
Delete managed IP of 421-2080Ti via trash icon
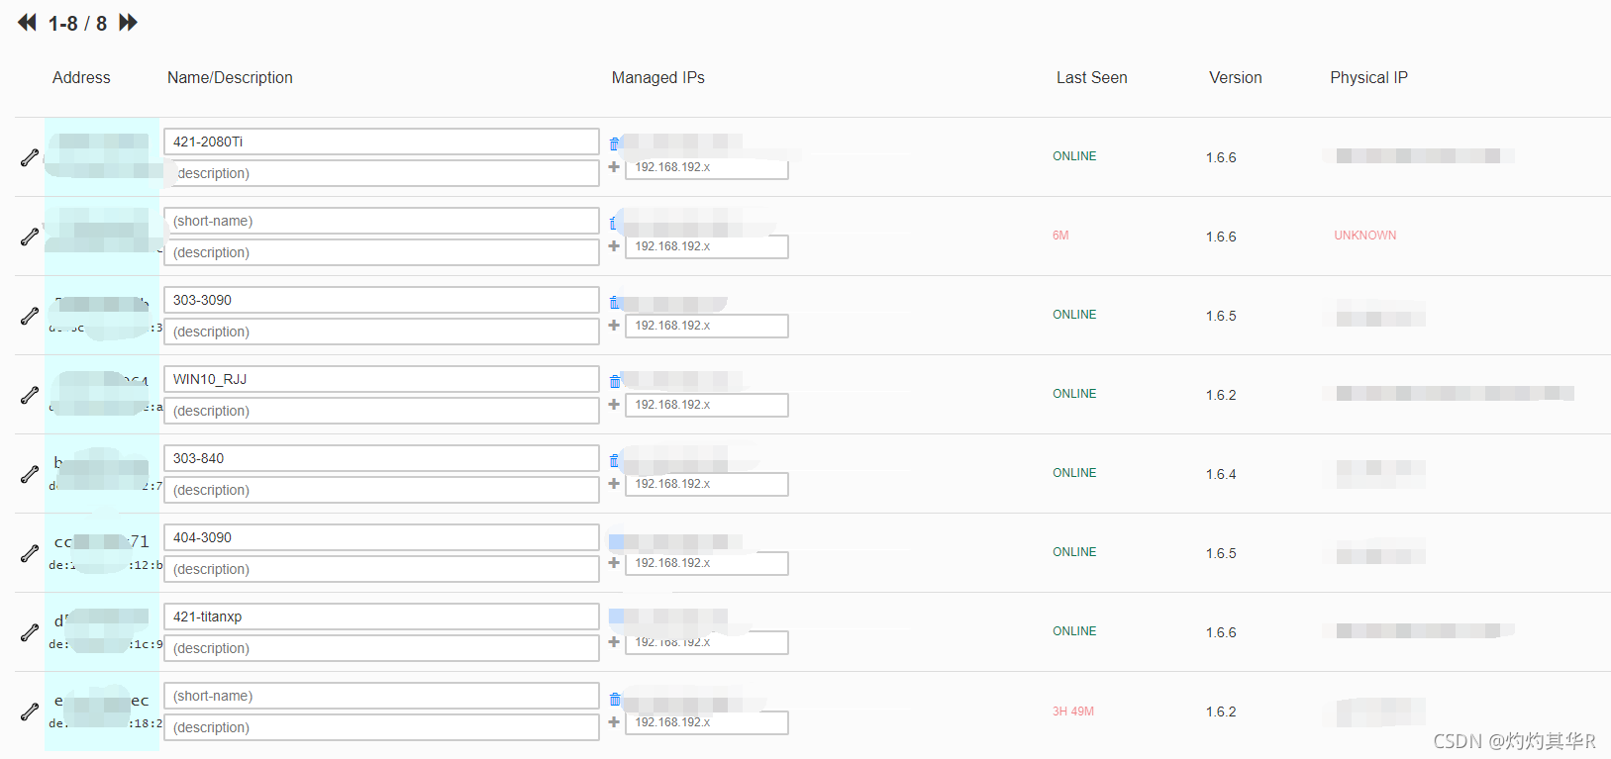coord(614,143)
